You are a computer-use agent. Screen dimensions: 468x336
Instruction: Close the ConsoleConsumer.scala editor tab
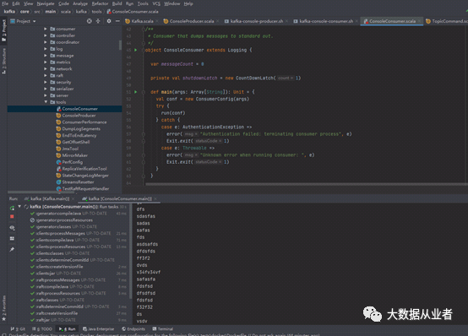pos(419,21)
